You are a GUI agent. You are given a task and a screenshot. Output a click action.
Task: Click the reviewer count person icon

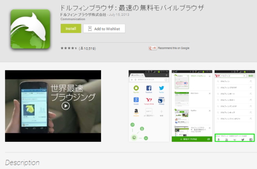click(82, 48)
